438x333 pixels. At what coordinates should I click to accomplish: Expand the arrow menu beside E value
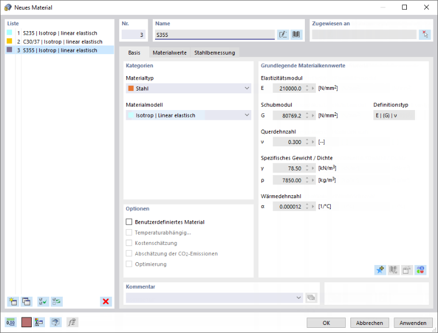coord(313,89)
